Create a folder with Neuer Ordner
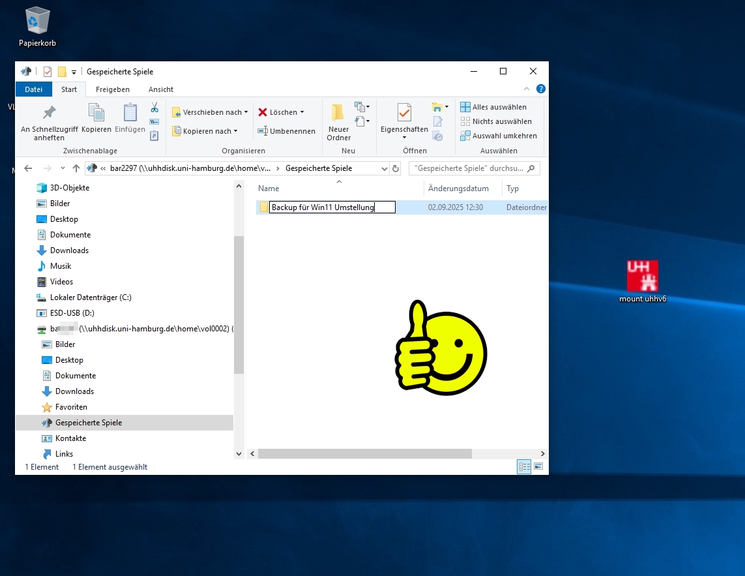 pos(338,122)
